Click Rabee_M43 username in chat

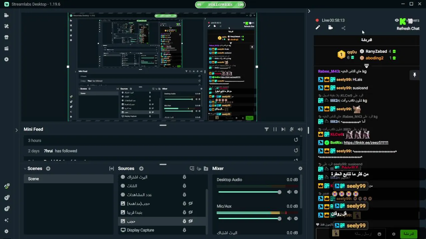point(328,71)
